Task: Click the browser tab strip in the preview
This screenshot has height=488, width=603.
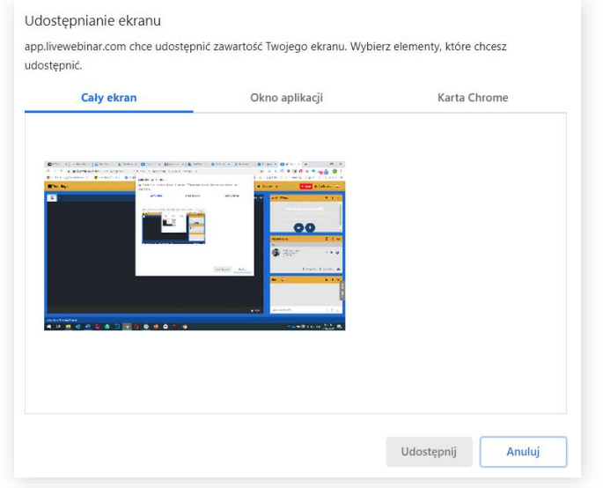Action: (x=176, y=164)
